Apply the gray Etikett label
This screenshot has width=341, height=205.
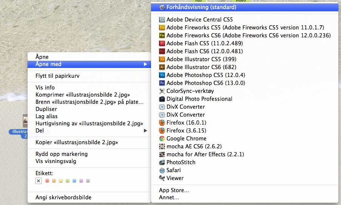88,181
